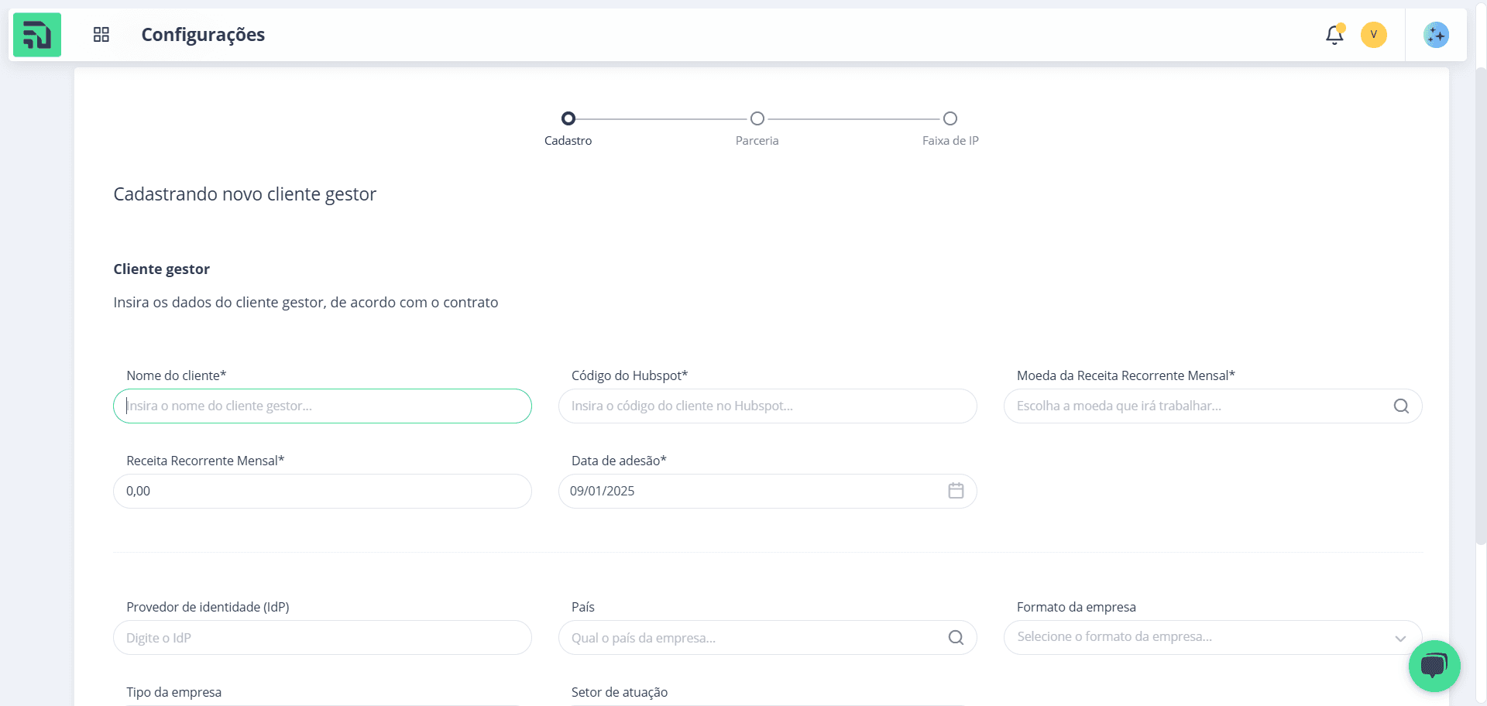The height and width of the screenshot is (706, 1487).
Task: Open the calendar icon in Data de adesão
Action: point(956,491)
